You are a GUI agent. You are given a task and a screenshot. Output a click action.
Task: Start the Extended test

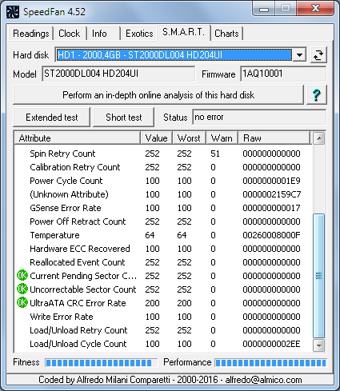pyautogui.click(x=51, y=118)
